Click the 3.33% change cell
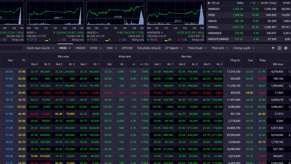The image size is (291, 164). [144, 128]
